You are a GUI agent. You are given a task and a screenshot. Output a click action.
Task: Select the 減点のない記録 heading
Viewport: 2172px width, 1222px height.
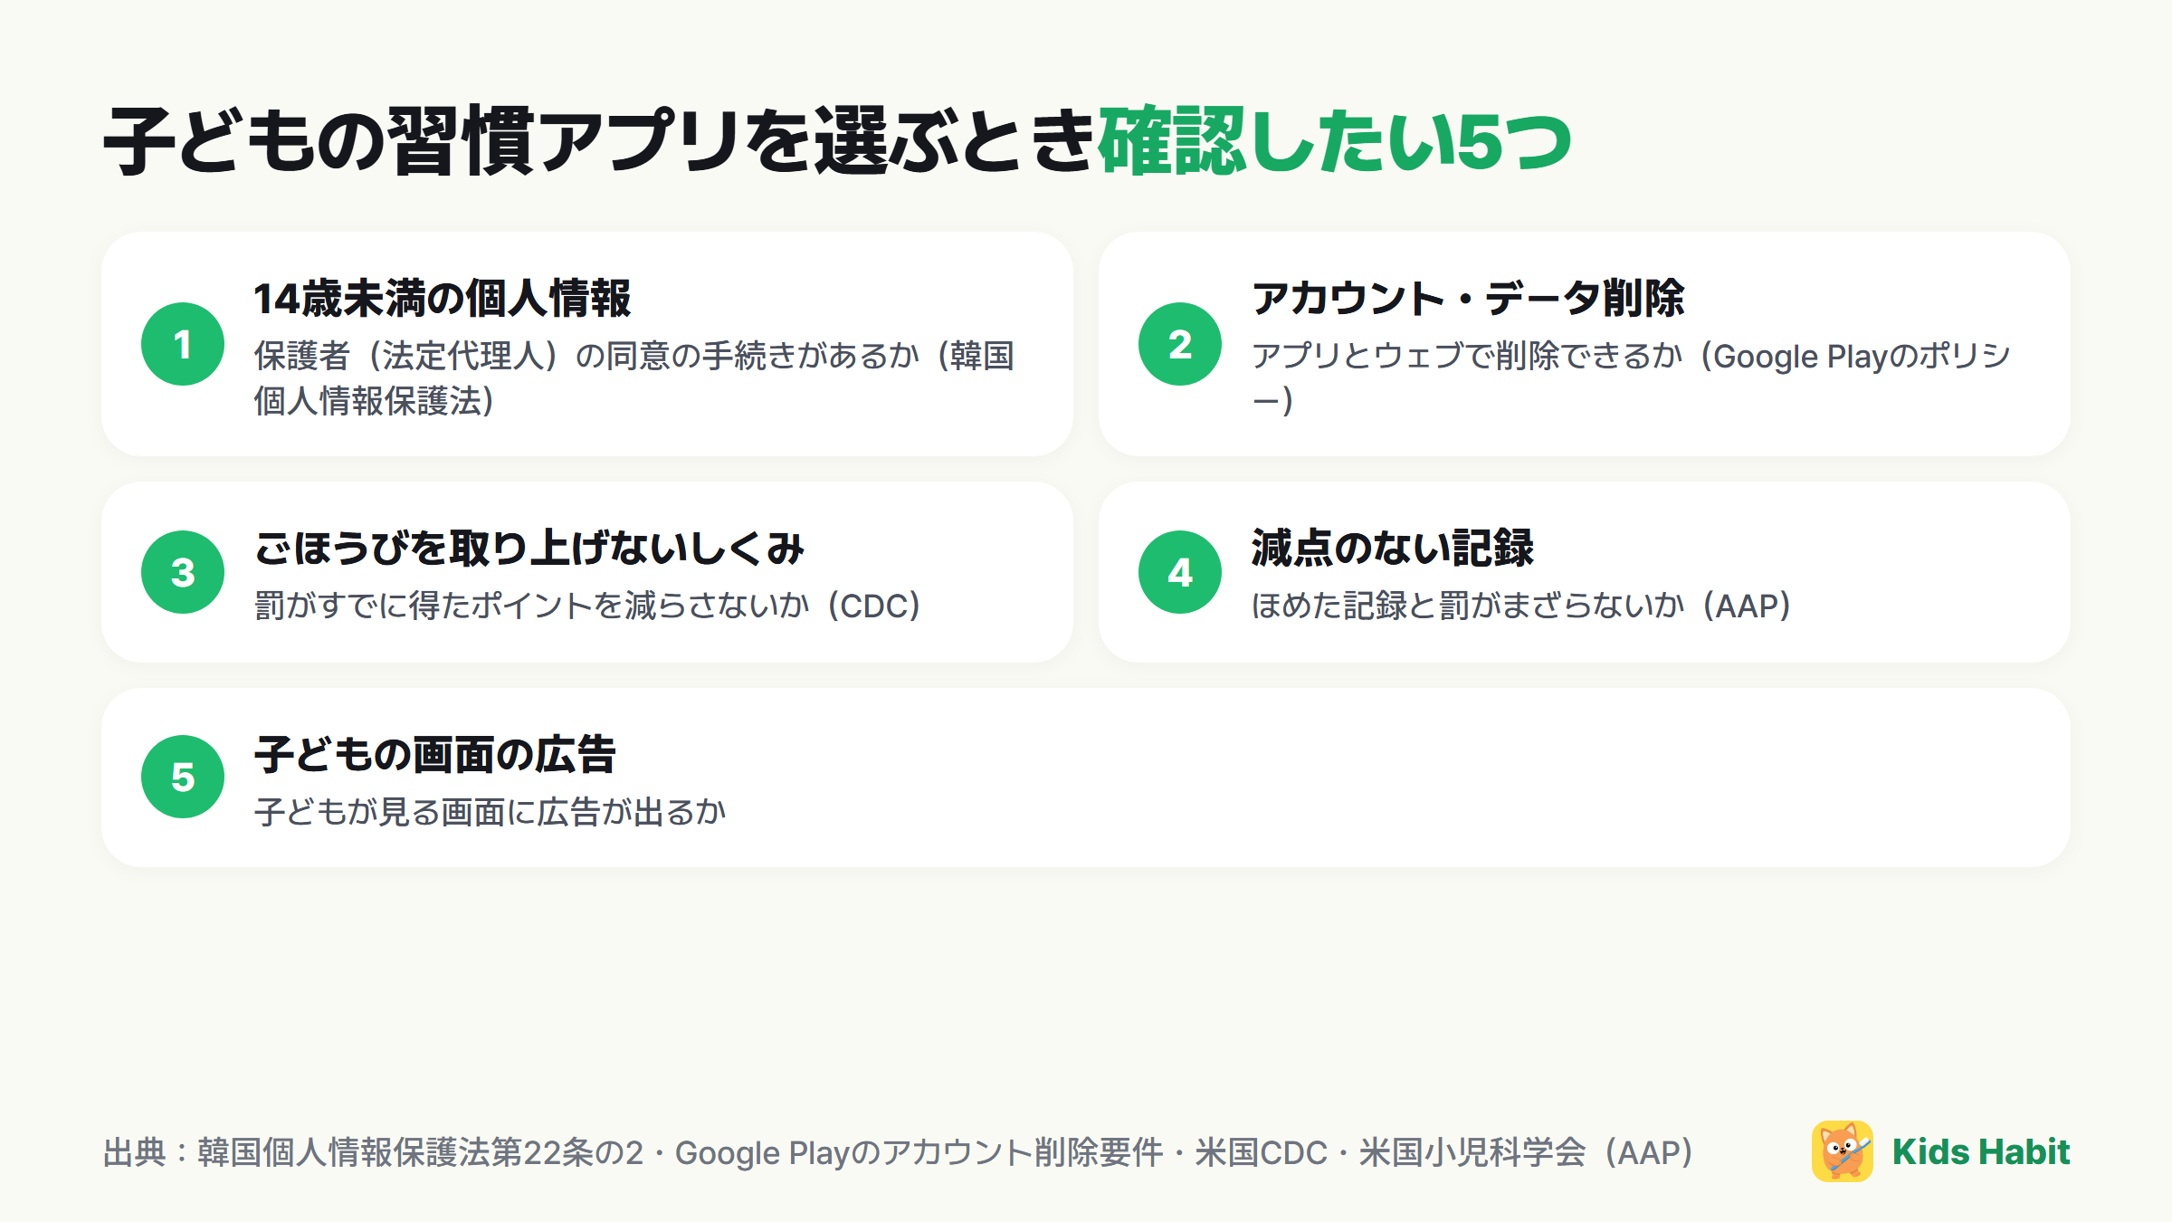click(x=1393, y=549)
